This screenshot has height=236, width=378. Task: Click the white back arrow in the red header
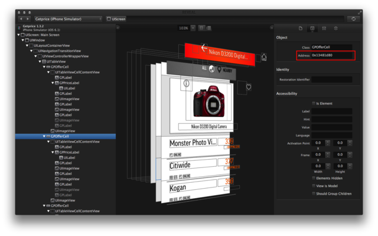point(204,48)
